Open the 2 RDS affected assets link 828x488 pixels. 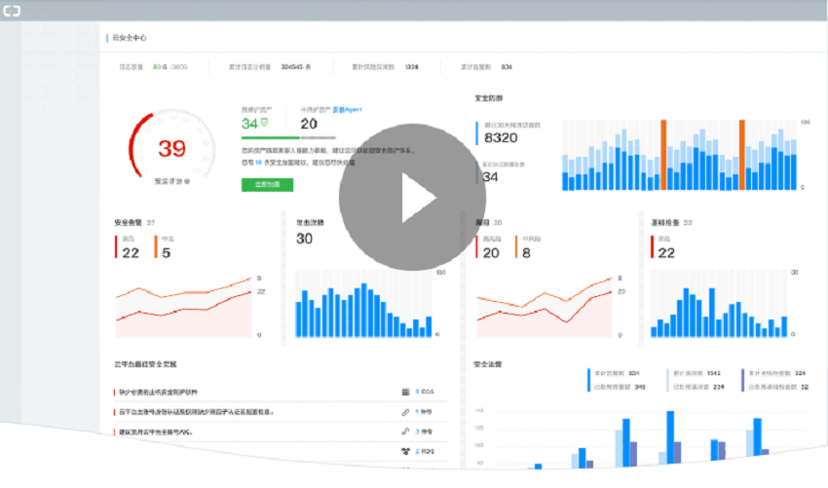[425, 452]
